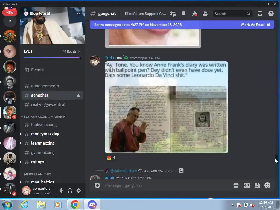The image size is (280, 210).
Task: Open the emoji picker smiley
Action: pyautogui.click(x=267, y=185)
